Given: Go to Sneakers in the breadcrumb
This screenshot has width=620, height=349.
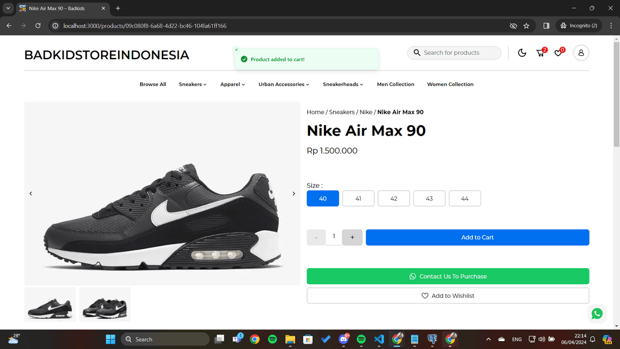Looking at the screenshot, I should pyautogui.click(x=342, y=113).
